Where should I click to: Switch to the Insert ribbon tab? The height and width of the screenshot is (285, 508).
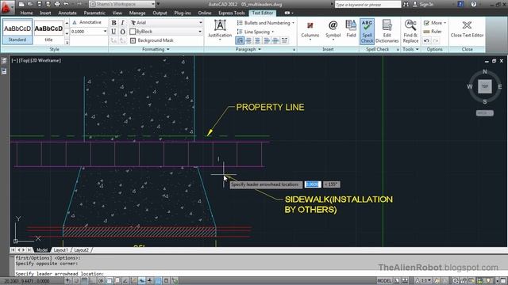point(45,13)
